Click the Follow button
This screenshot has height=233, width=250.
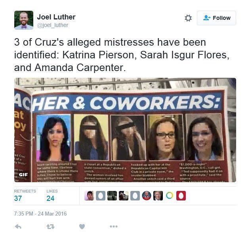(x=216, y=18)
